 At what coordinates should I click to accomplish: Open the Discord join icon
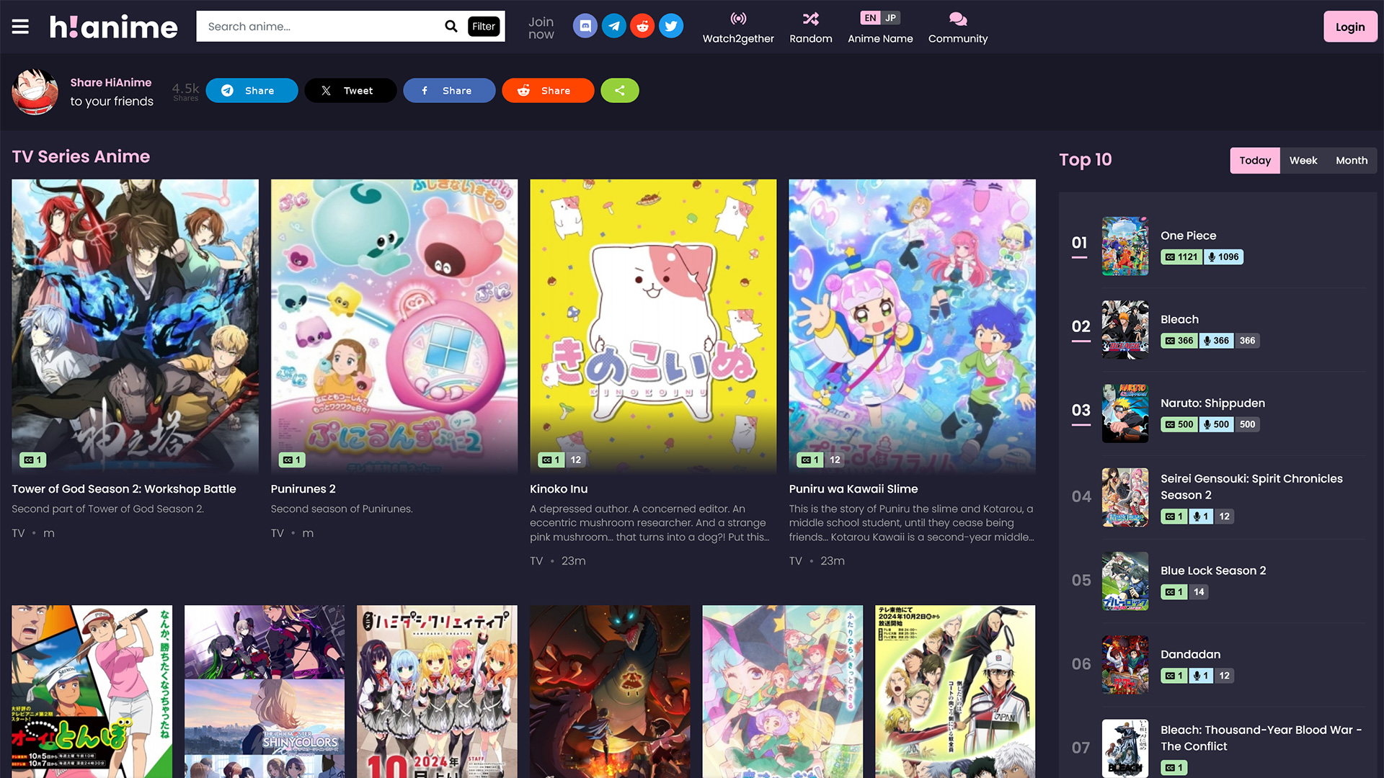click(585, 27)
